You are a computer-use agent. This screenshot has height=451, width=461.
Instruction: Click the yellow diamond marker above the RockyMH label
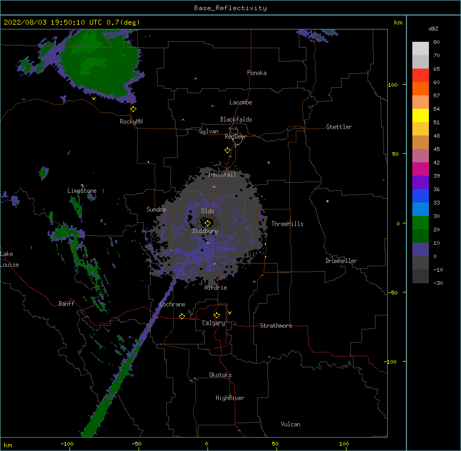pyautogui.click(x=134, y=109)
